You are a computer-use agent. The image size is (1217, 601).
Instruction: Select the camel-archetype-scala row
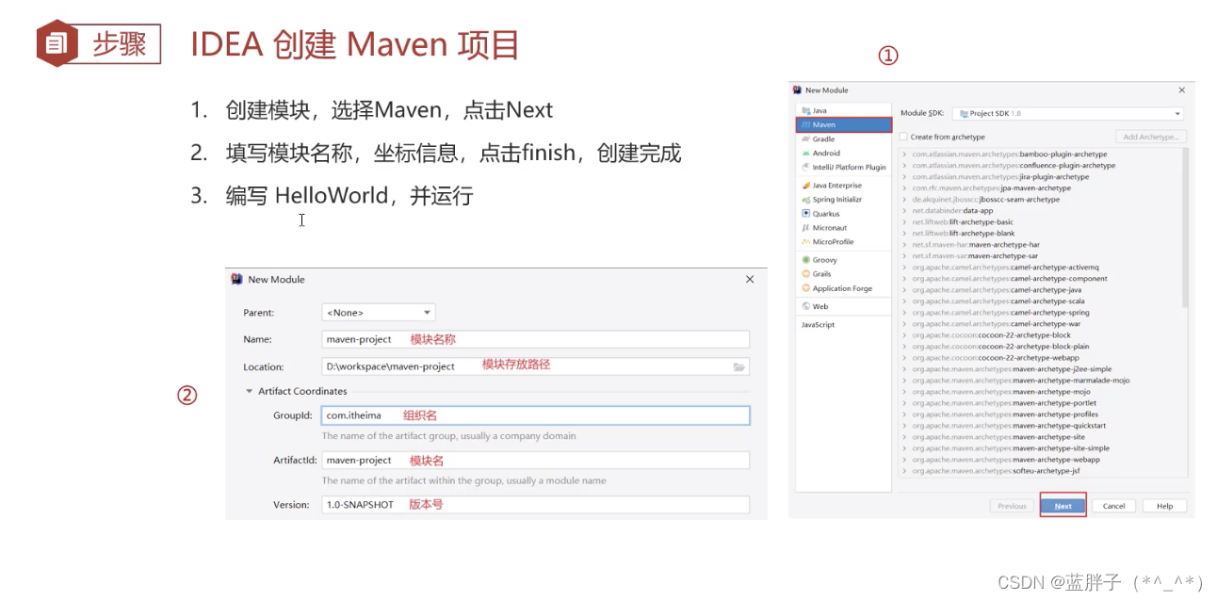[1041, 301]
